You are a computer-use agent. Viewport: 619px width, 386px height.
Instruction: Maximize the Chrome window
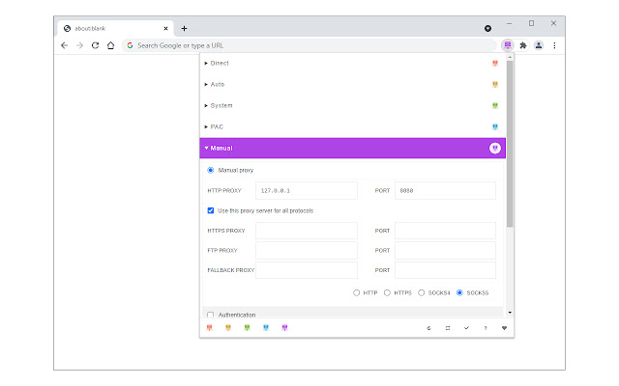[x=531, y=23]
